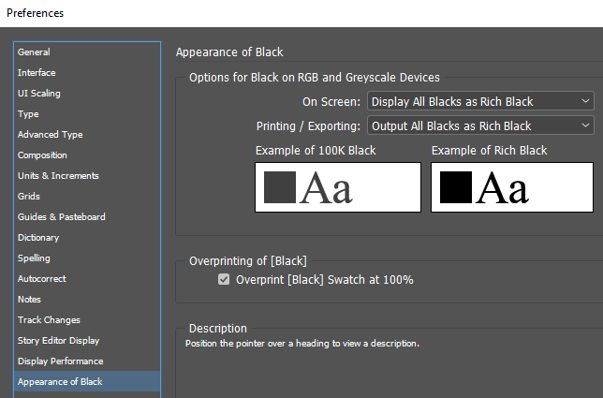The height and width of the screenshot is (398, 603).
Task: Open Composition preferences
Action: 42,155
